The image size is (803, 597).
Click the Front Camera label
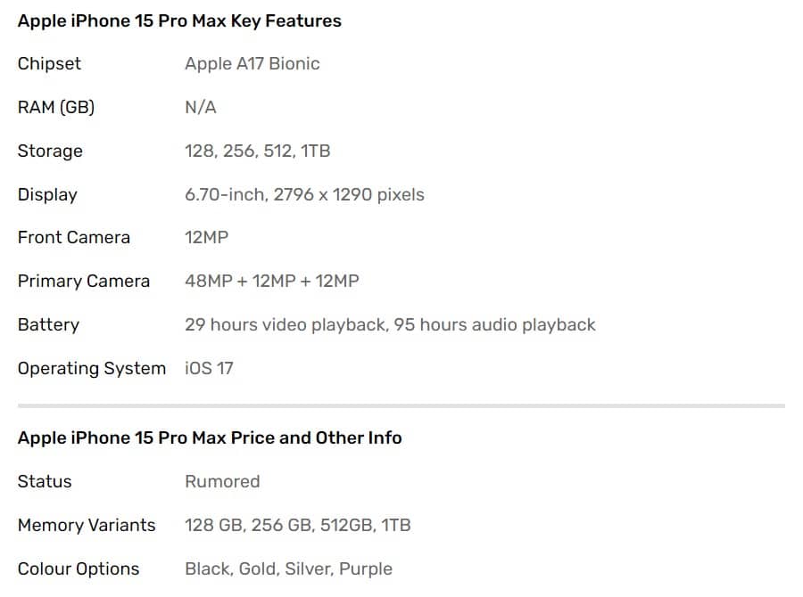(x=73, y=237)
